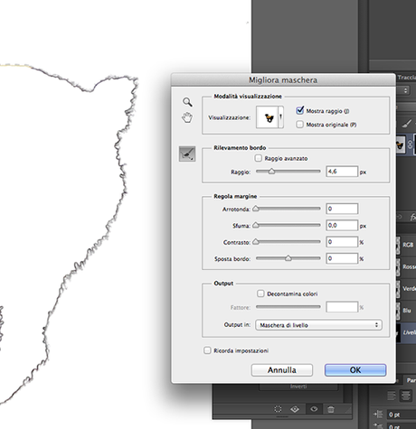This screenshot has width=416, height=429.
Task: Enable Mostra raggio checkbox
Action: click(x=299, y=110)
